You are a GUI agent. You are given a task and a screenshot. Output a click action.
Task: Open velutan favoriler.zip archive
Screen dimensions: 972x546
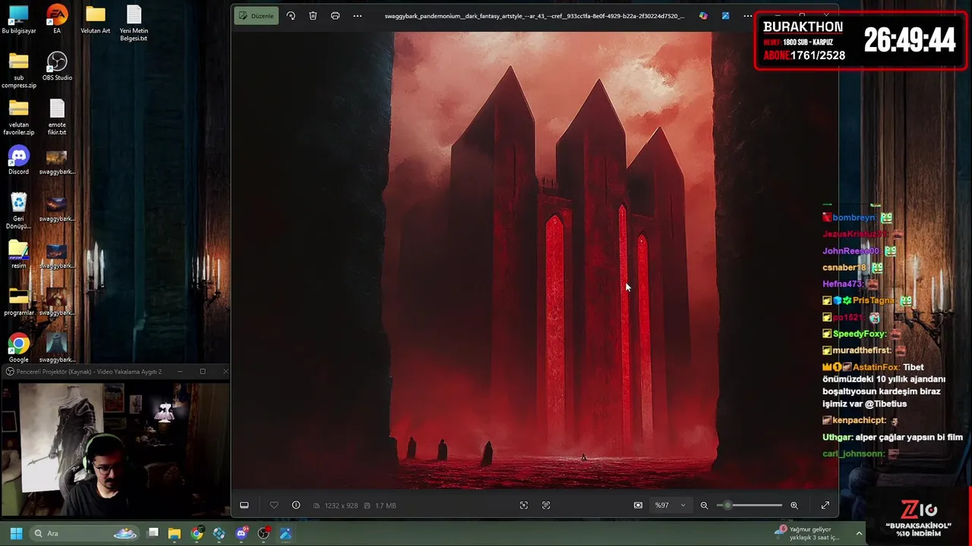(x=19, y=118)
